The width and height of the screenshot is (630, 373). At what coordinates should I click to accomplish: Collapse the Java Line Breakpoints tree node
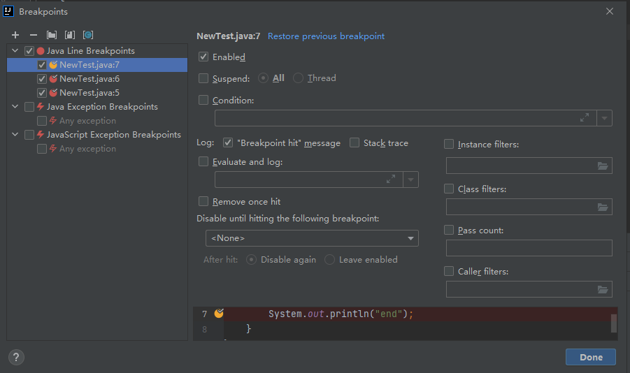tap(15, 51)
